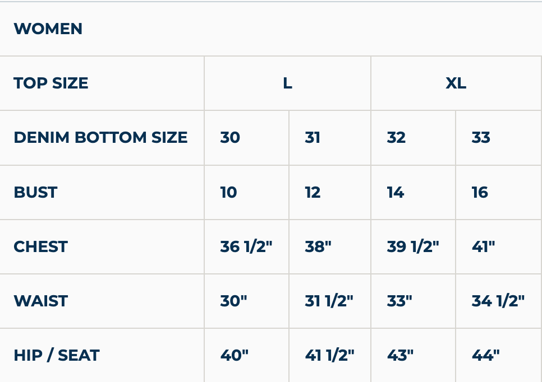Click chest measurement 41" cell
The width and height of the screenshot is (542, 382).
[x=483, y=247]
